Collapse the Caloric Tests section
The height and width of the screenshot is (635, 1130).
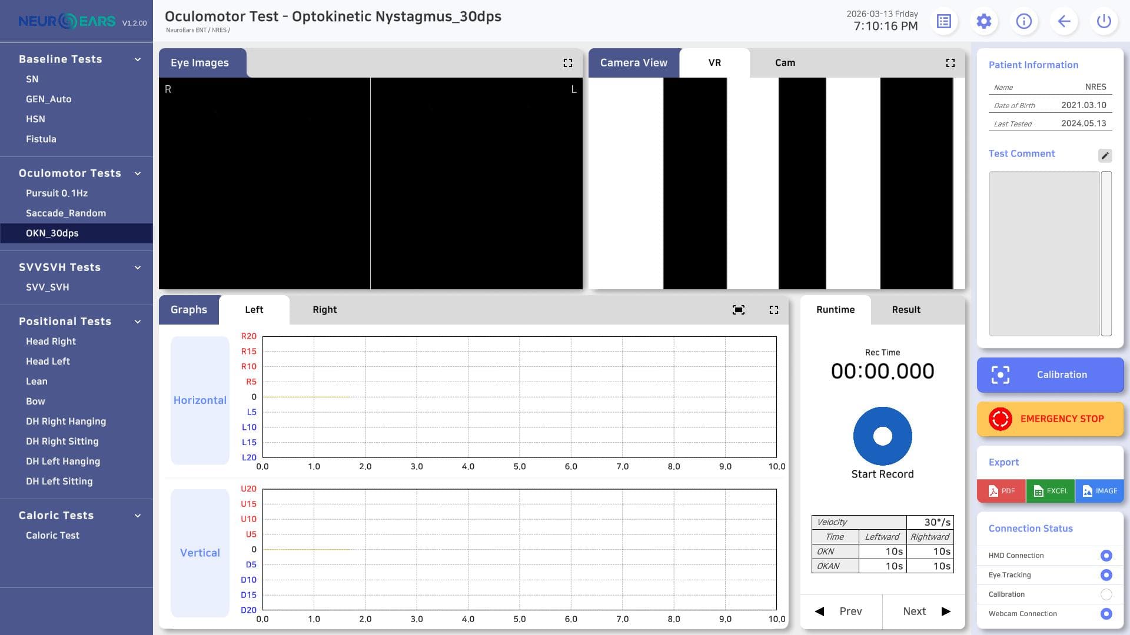138,516
